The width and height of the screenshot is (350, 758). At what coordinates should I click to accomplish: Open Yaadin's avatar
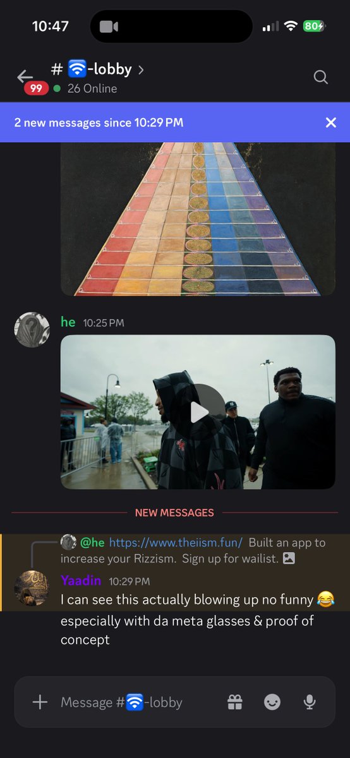coord(31,587)
